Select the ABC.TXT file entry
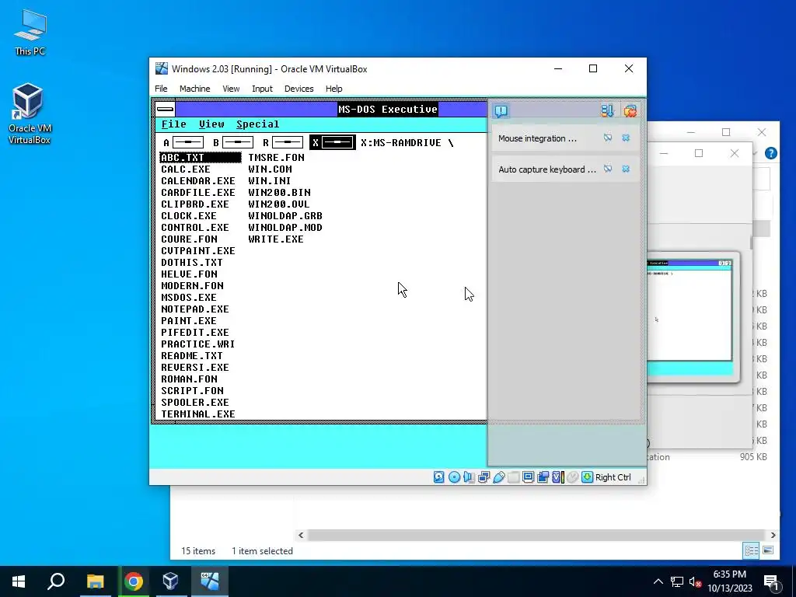This screenshot has height=597, width=796. [x=201, y=157]
